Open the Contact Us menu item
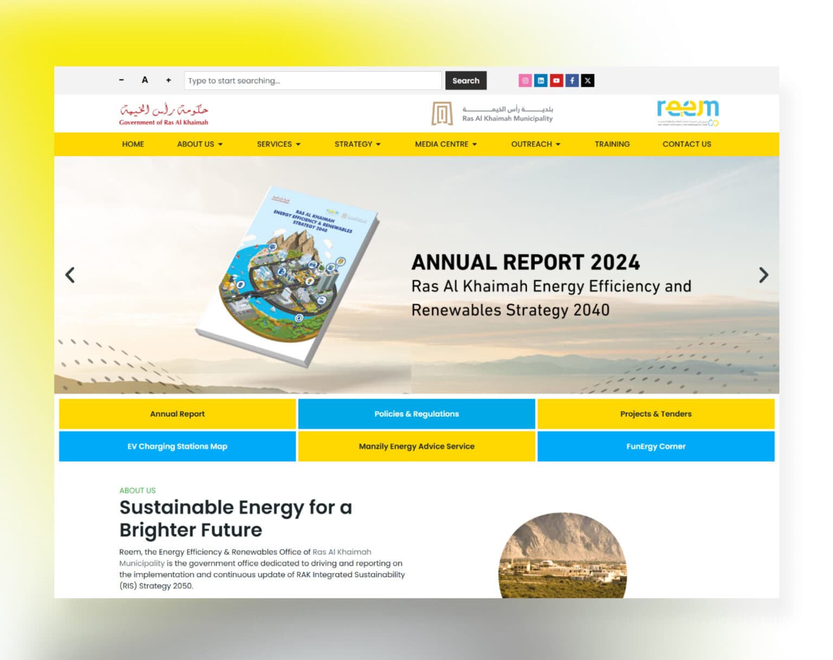This screenshot has width=833, height=660. (687, 144)
